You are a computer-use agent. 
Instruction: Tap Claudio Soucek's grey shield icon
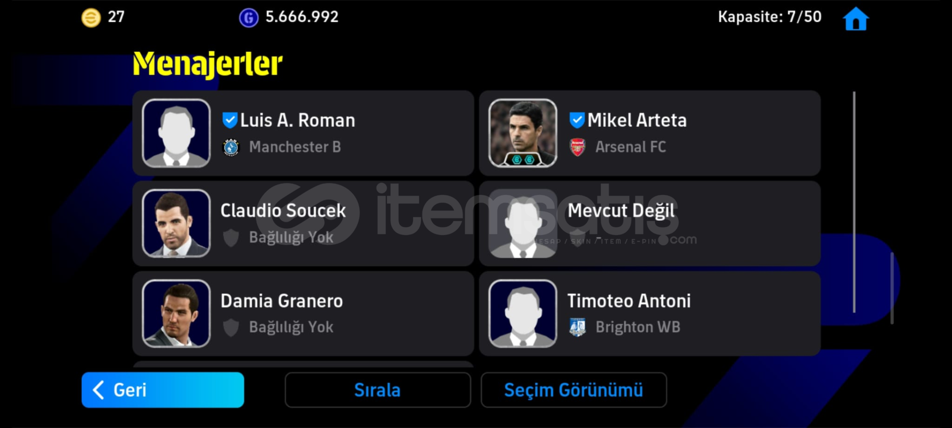231,238
